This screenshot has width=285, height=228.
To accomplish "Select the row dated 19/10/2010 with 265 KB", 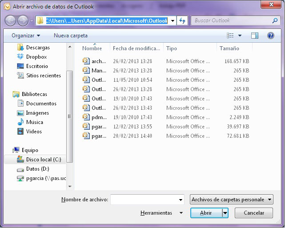I will point(165,99).
